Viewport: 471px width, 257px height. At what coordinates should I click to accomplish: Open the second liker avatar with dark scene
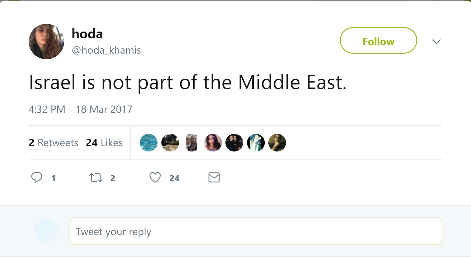(x=170, y=143)
